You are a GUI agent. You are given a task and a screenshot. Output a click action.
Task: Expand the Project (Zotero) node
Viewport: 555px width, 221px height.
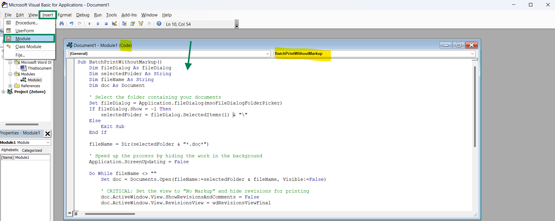(4, 92)
